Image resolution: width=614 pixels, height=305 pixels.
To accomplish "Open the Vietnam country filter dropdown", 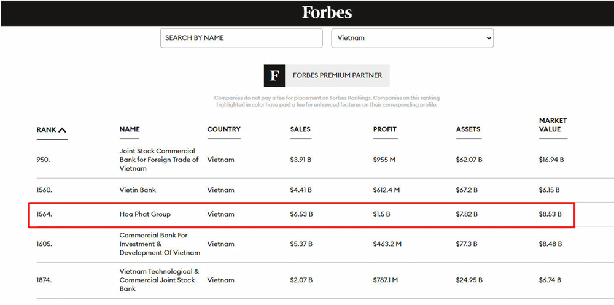I will [413, 38].
